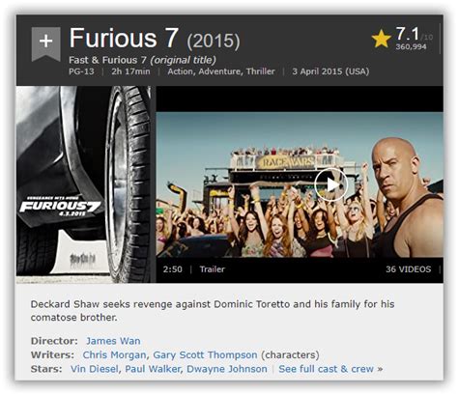Open Dwayne Johnson's profile link
Viewport: 458px width, 395px height.
pos(227,369)
